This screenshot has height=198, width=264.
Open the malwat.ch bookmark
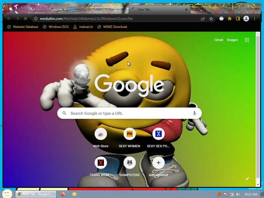click(x=83, y=27)
